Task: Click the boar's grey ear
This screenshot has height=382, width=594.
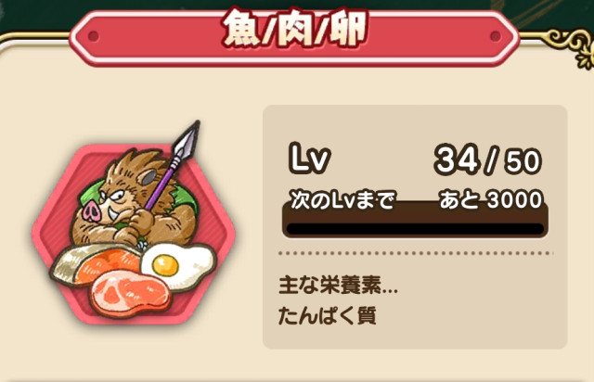Action: (148, 176)
